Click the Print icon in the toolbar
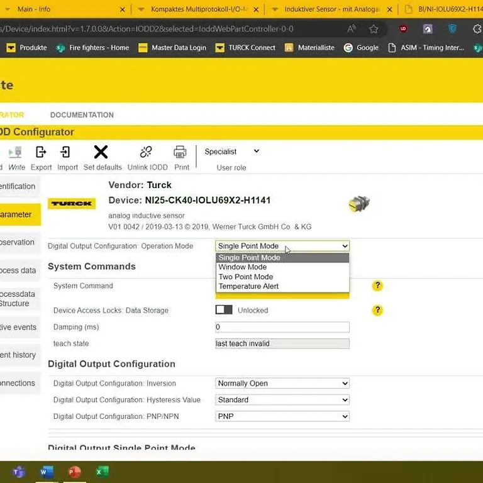Image resolution: width=483 pixels, height=483 pixels. [180, 152]
